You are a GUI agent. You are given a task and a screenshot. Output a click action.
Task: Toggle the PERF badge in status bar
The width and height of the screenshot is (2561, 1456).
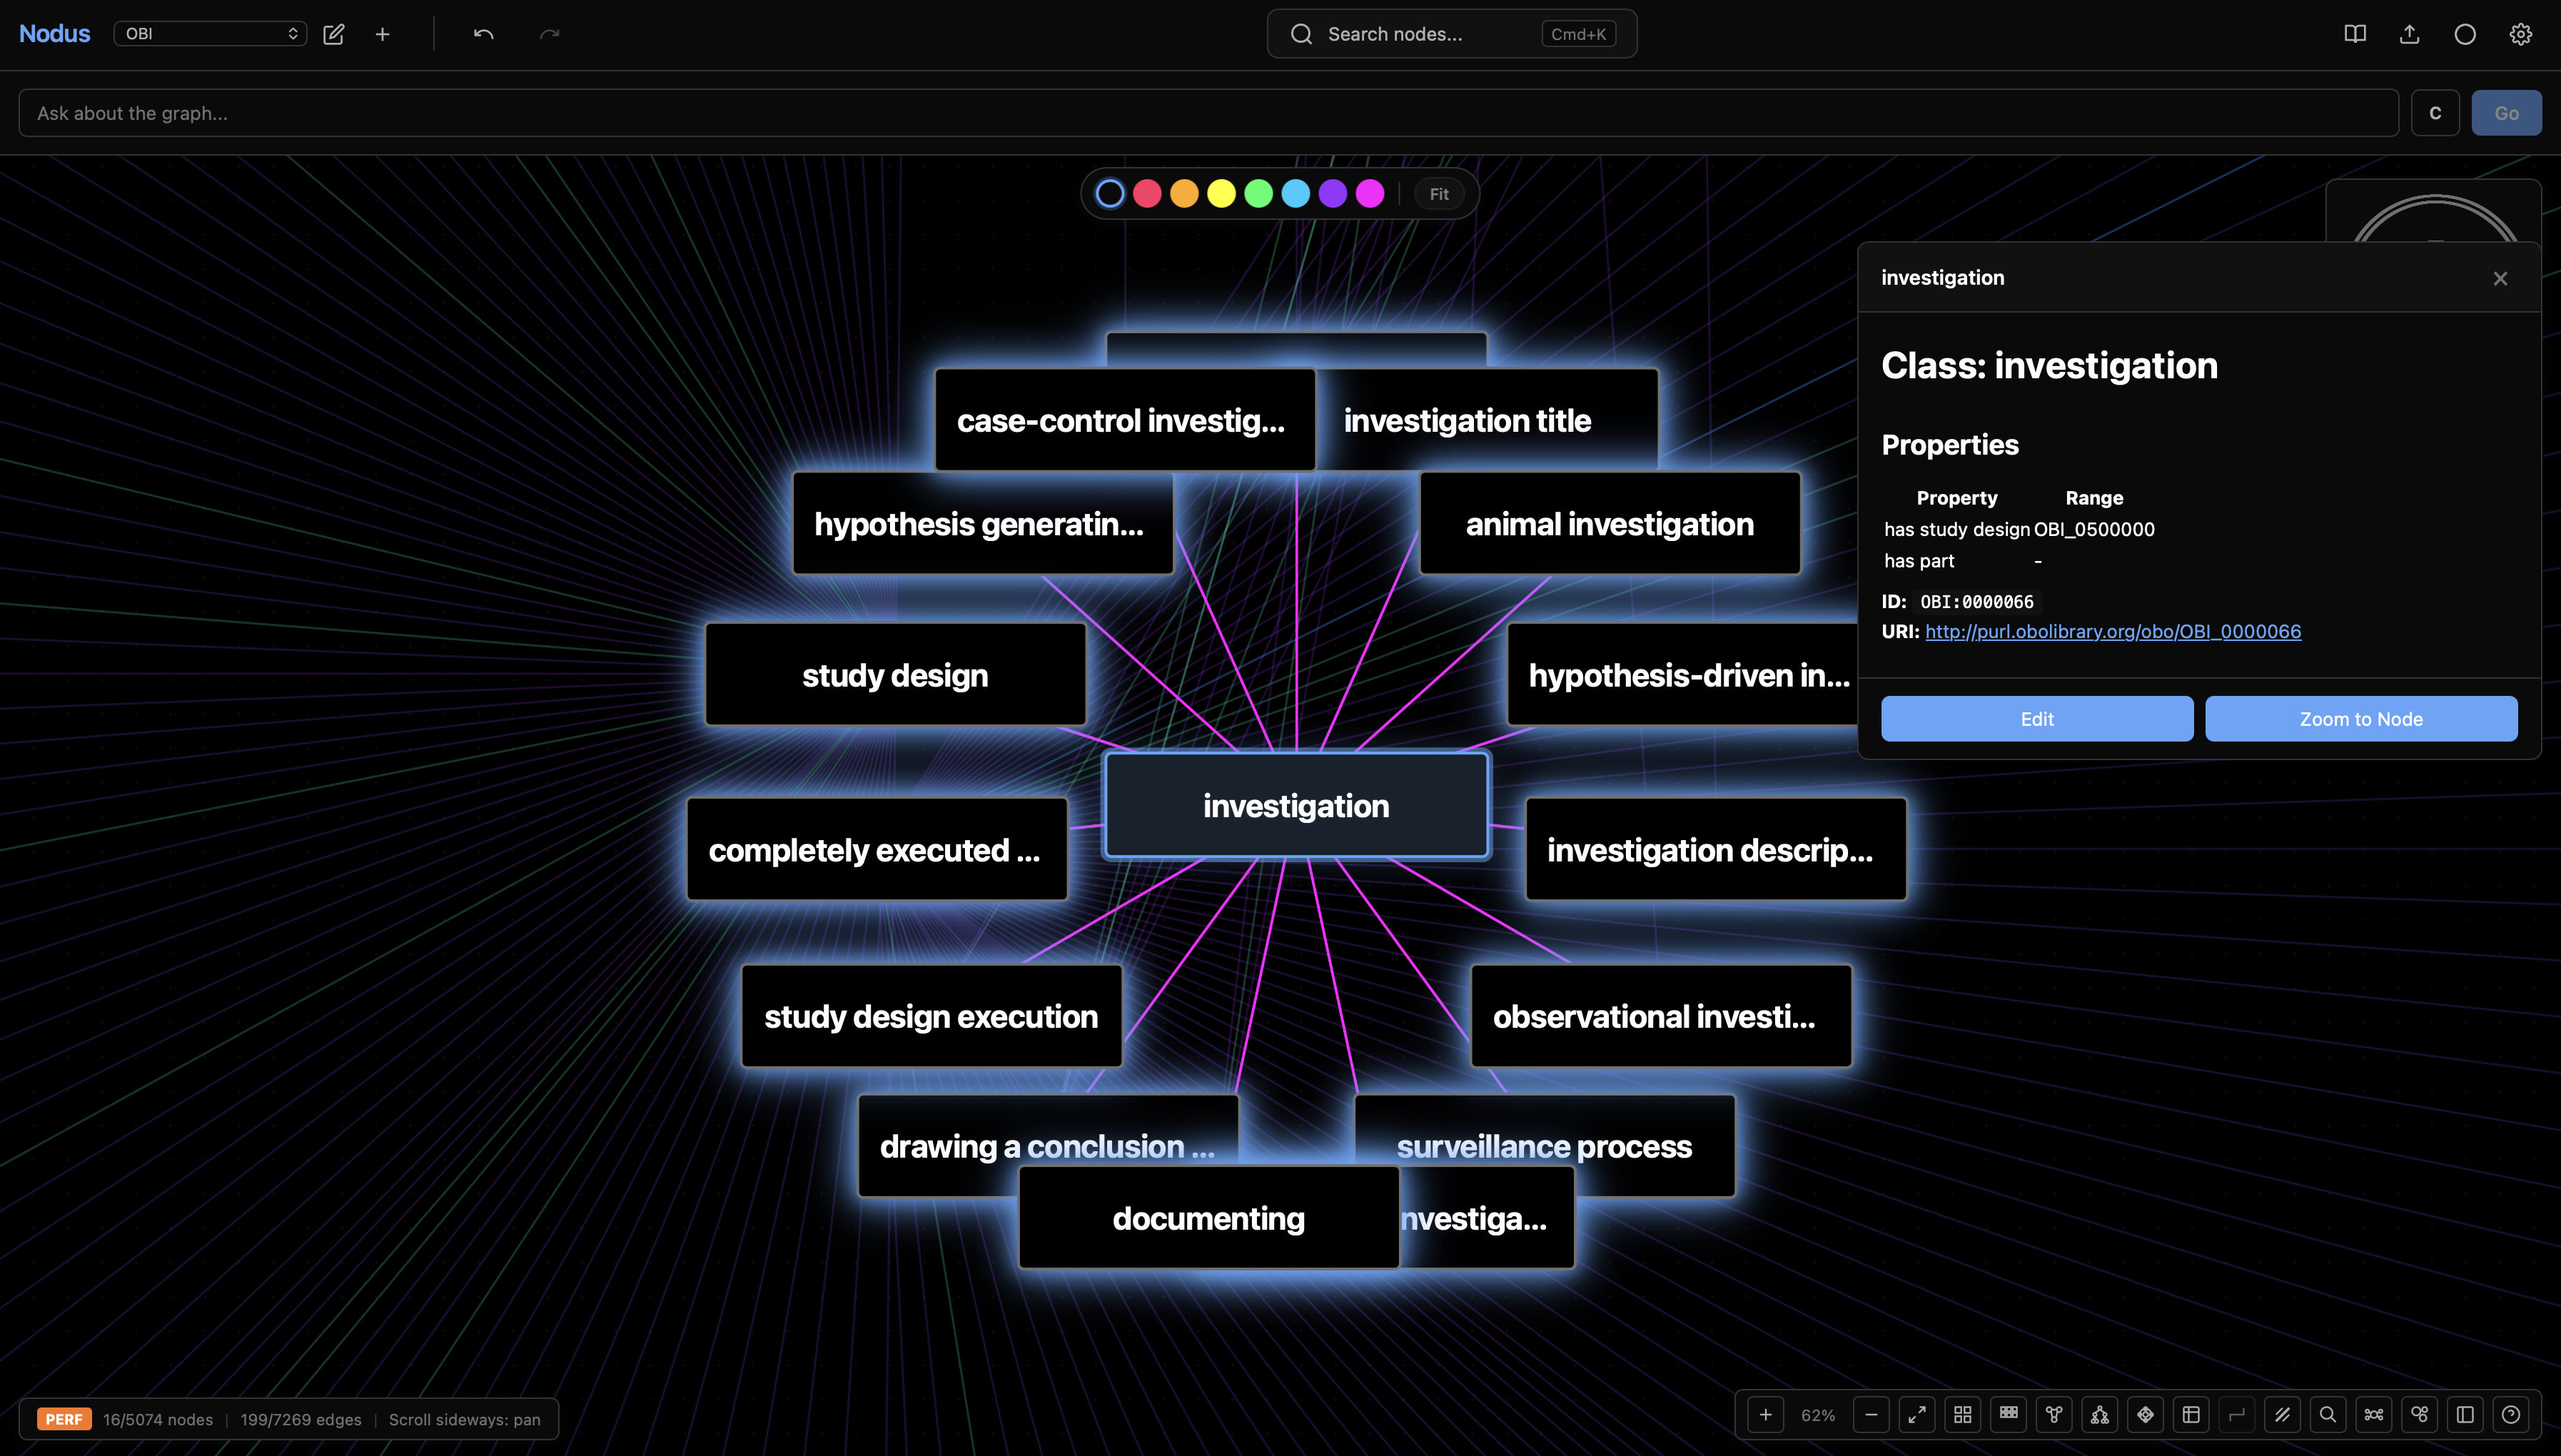(64, 1419)
